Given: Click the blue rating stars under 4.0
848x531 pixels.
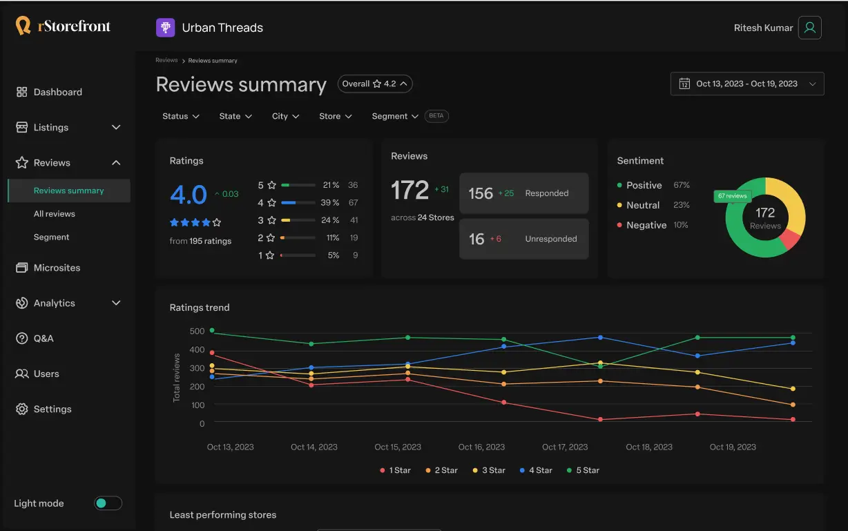Looking at the screenshot, I should point(195,222).
